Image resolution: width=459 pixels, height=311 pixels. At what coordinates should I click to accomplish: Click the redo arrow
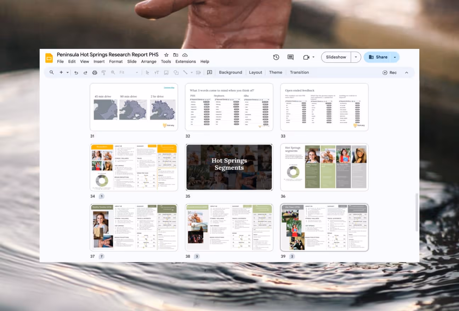pos(85,72)
